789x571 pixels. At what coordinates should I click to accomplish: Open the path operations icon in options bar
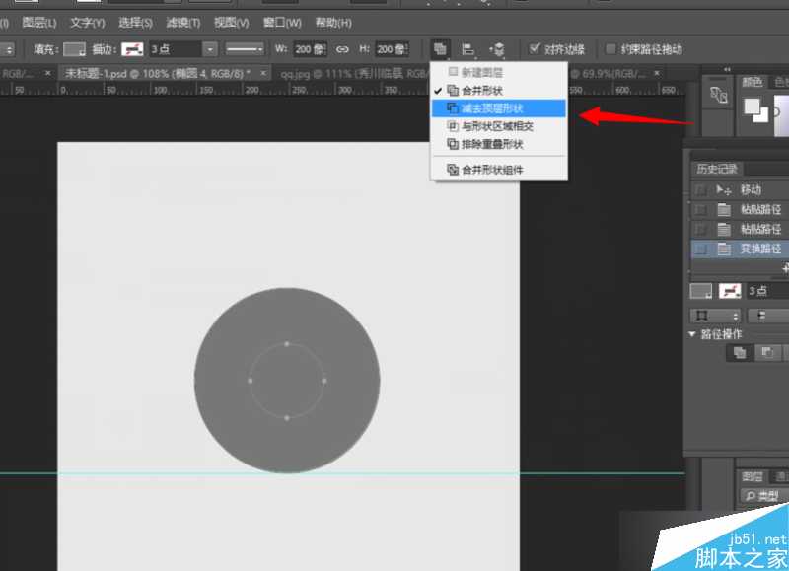pyautogui.click(x=441, y=48)
